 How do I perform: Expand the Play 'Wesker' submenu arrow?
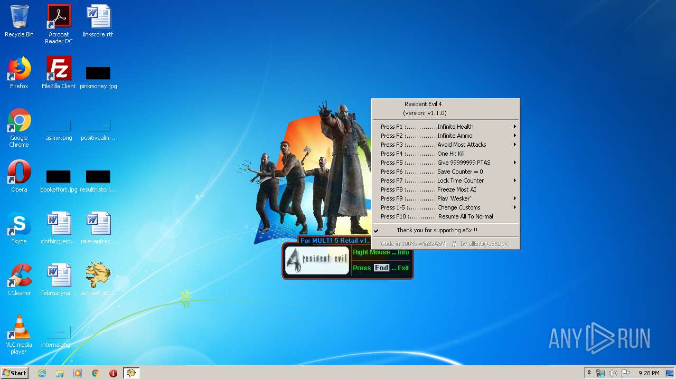click(515, 198)
